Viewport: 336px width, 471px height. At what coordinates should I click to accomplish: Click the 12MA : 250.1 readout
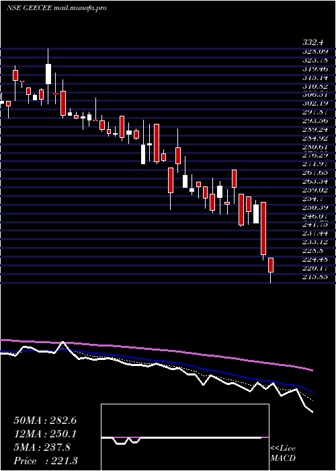[45, 434]
